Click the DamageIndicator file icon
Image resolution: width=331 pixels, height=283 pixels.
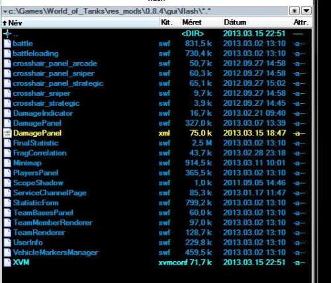coord(7,113)
